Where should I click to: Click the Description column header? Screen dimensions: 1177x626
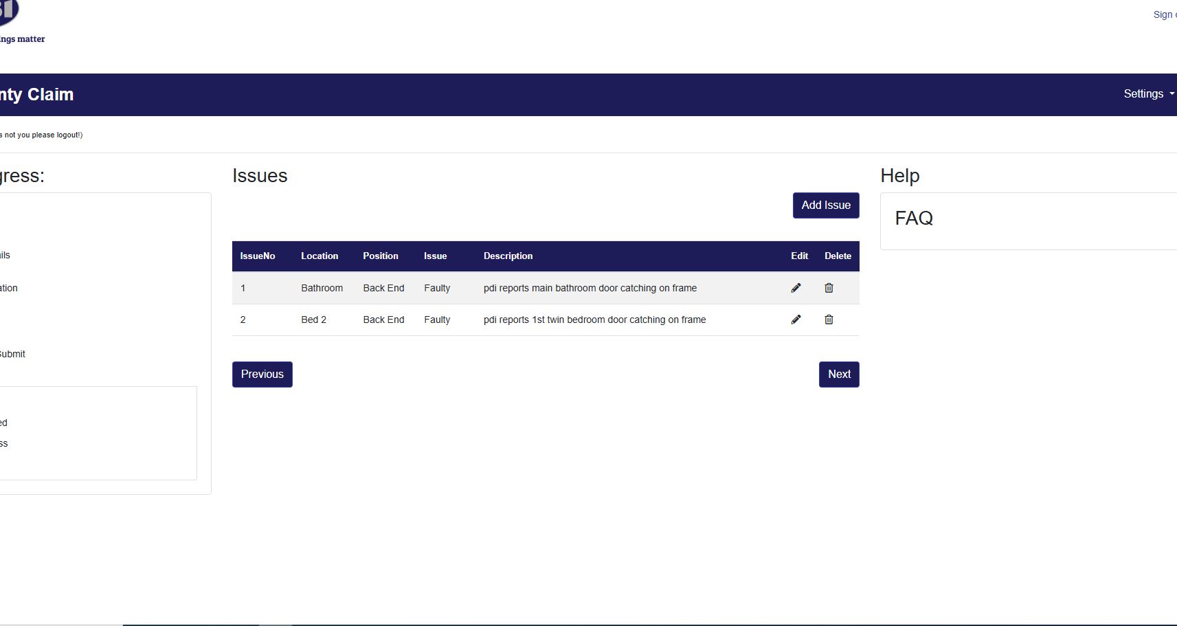click(x=508, y=256)
